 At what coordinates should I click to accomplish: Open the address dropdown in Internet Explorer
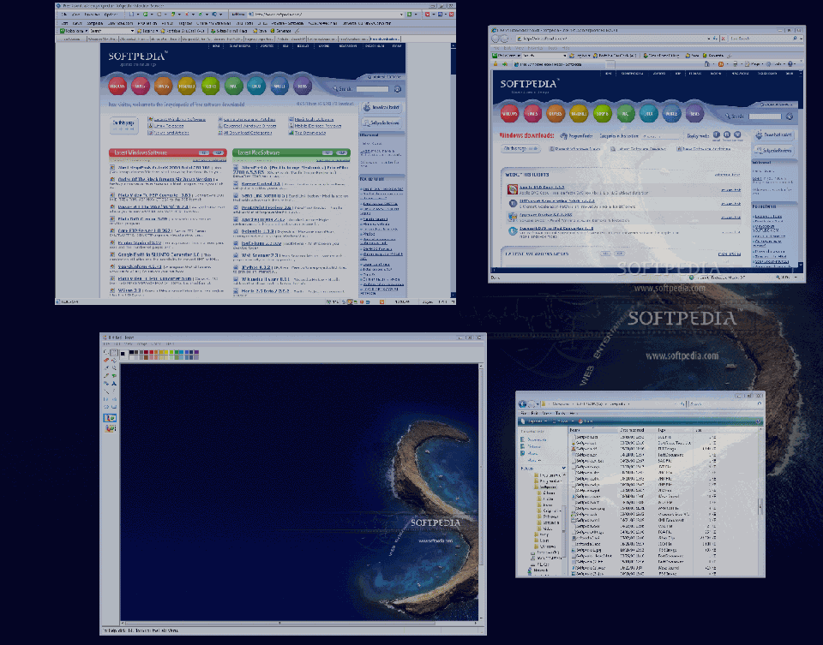tap(709, 39)
